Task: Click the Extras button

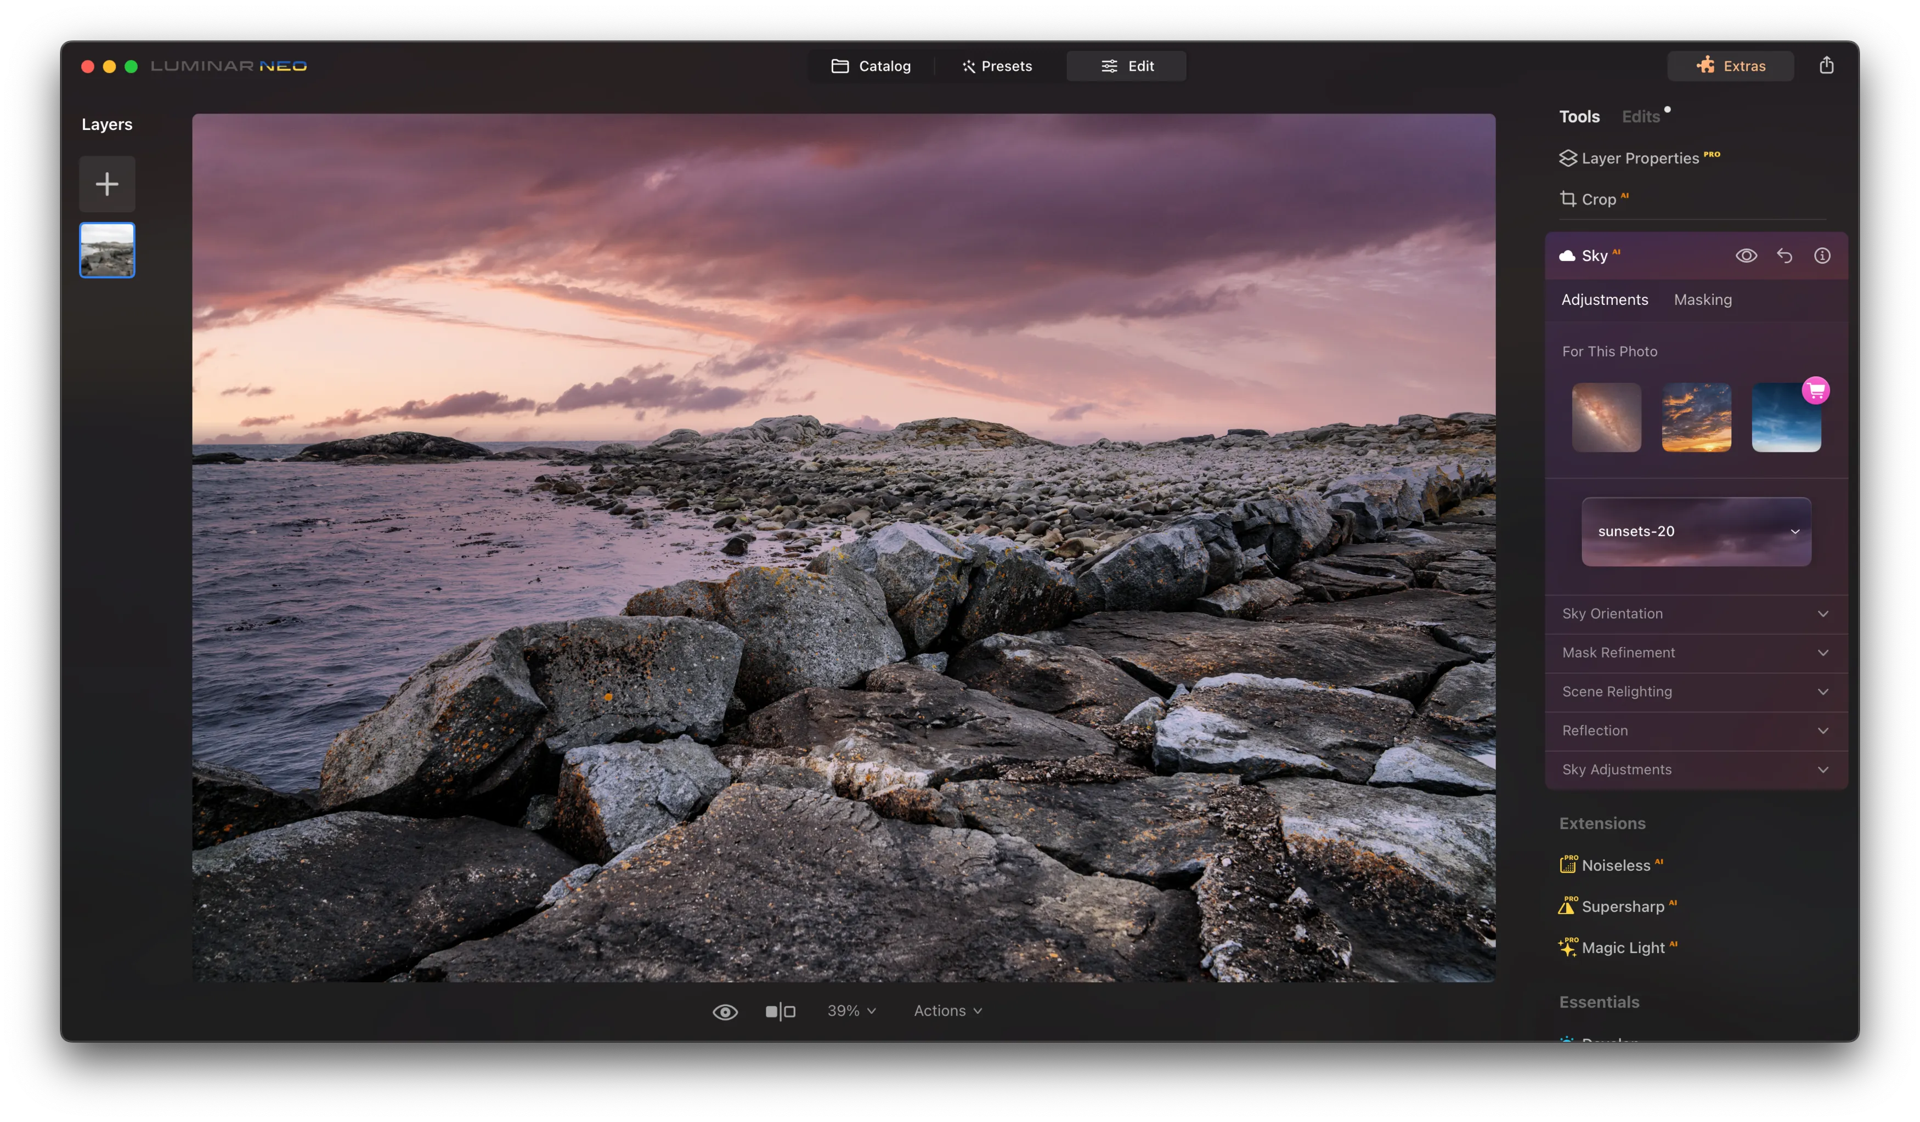Action: coord(1730,66)
